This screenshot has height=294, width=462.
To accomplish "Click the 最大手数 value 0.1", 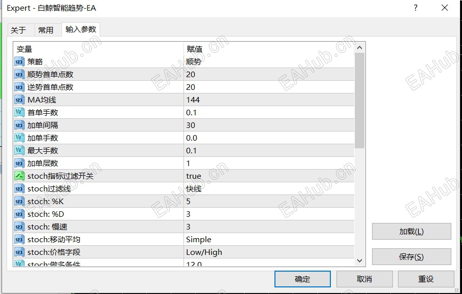I will (x=191, y=150).
